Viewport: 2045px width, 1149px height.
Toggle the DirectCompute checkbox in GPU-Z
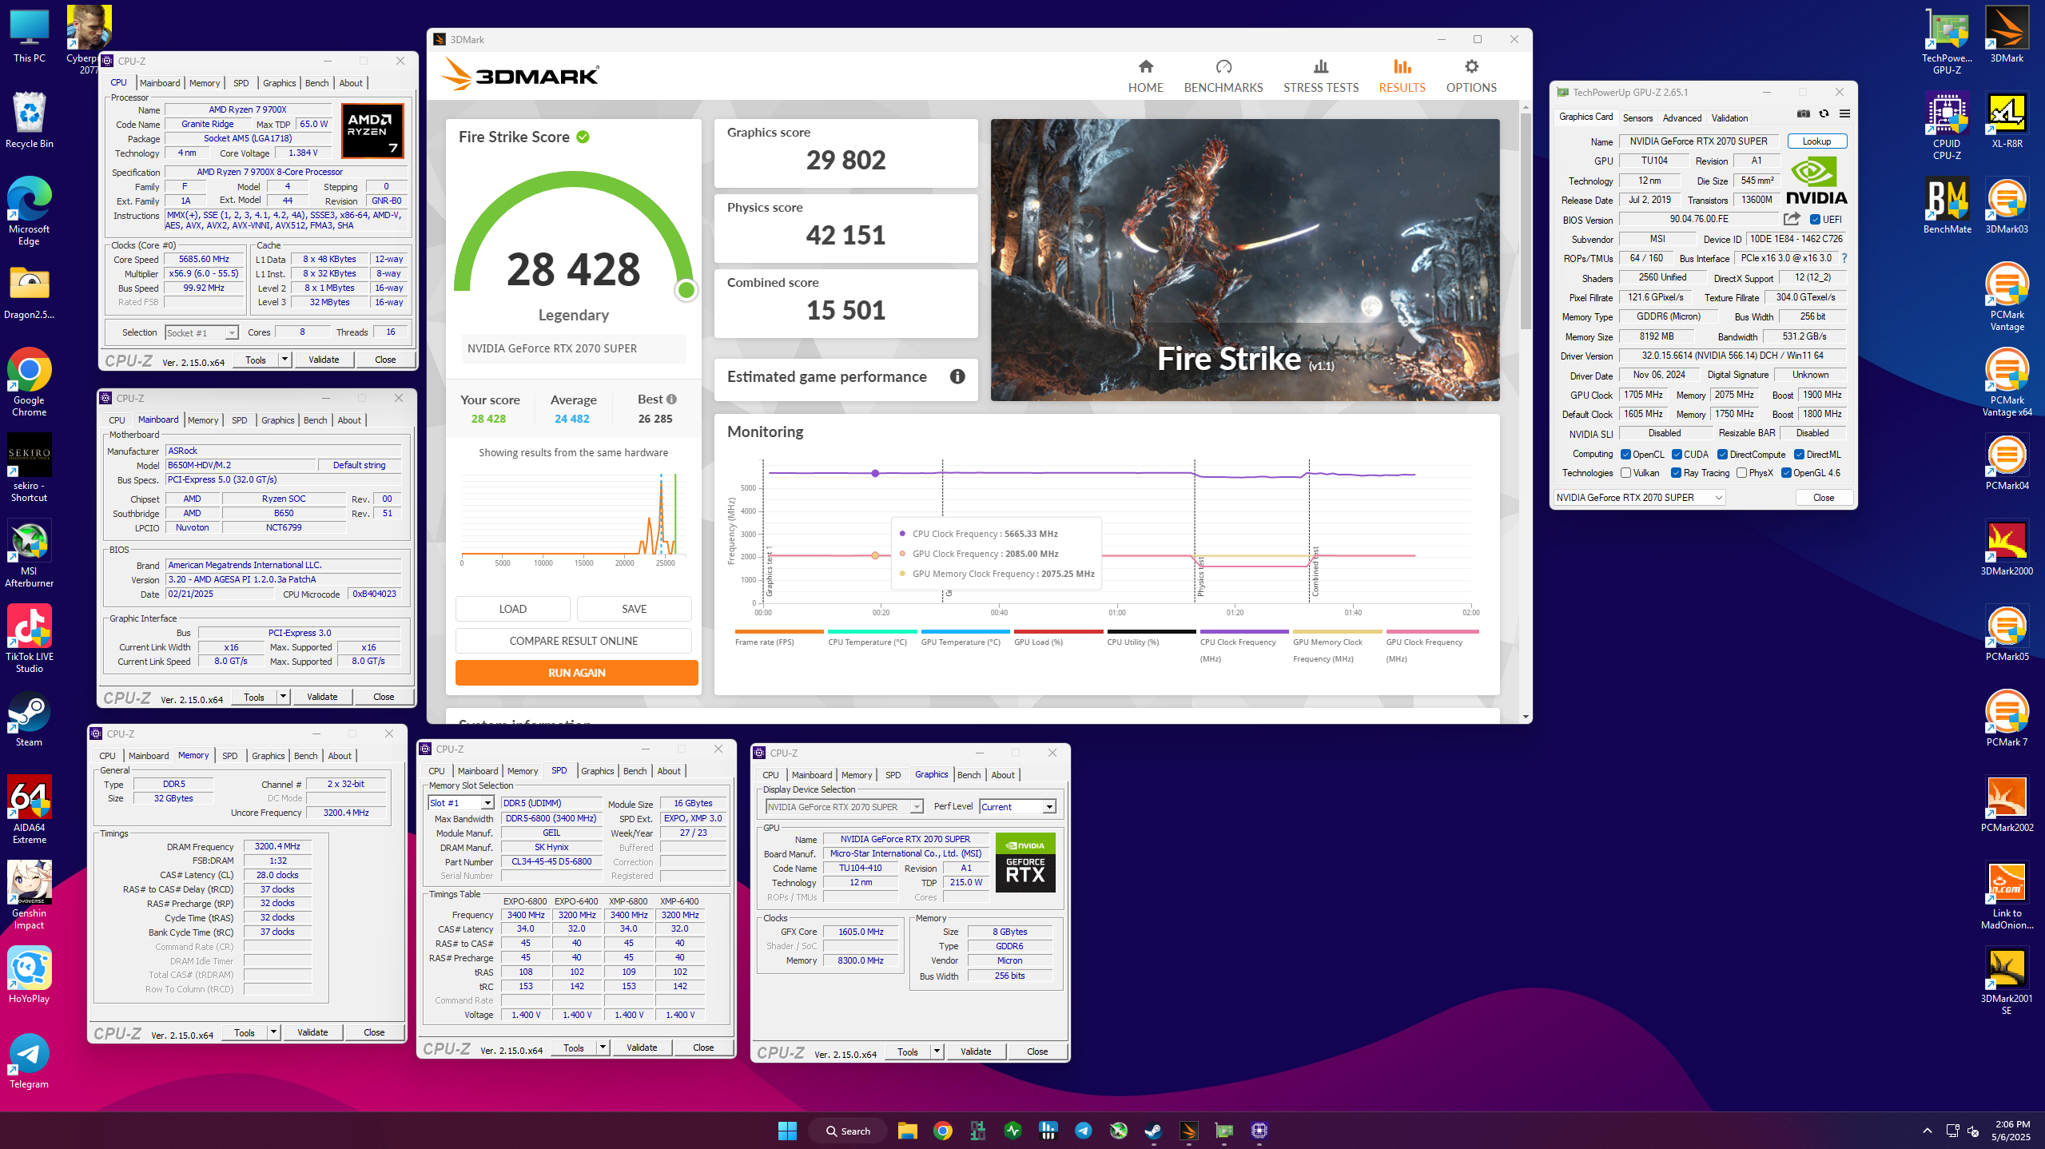coord(1722,455)
